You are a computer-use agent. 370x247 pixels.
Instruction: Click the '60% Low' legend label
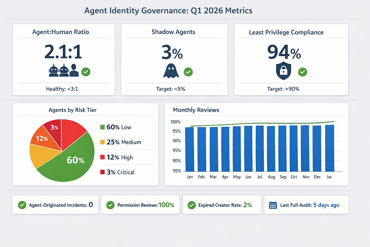(x=119, y=127)
